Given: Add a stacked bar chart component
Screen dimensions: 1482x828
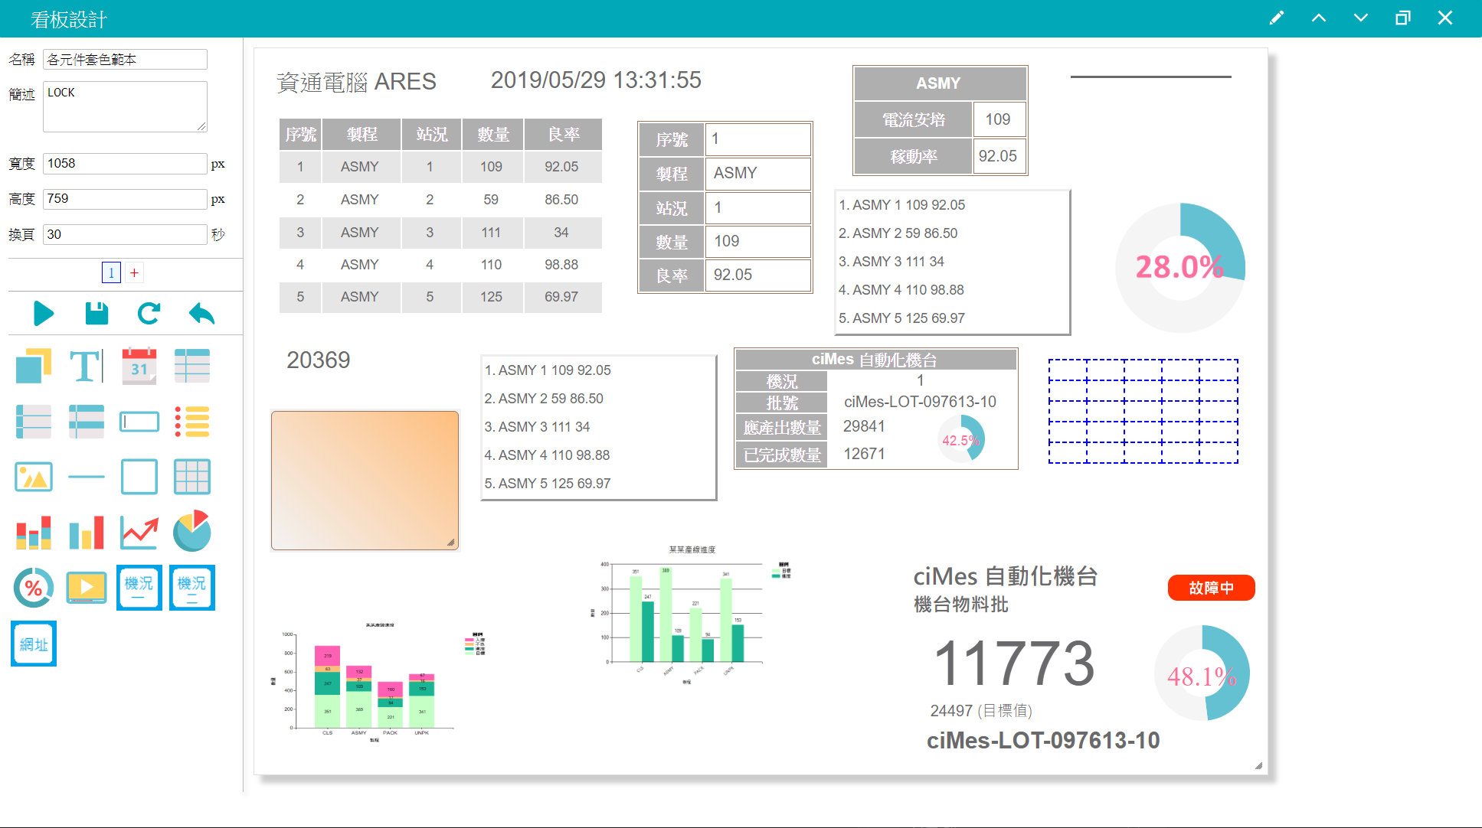Looking at the screenshot, I should 33,532.
